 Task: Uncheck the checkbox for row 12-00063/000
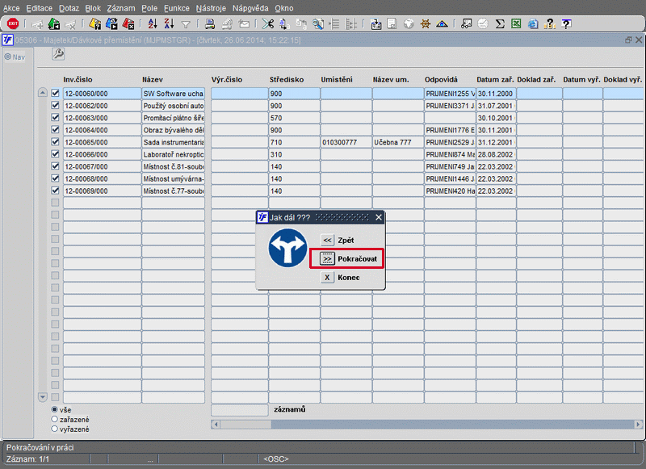(x=55, y=118)
